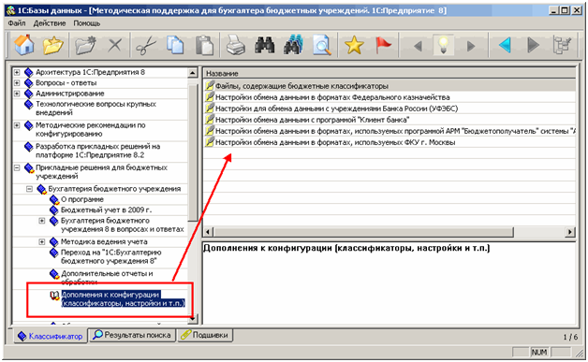Select Разработка прикладных решений на платформе
The width and height of the screenshot is (588, 362).
pyautogui.click(x=97, y=151)
